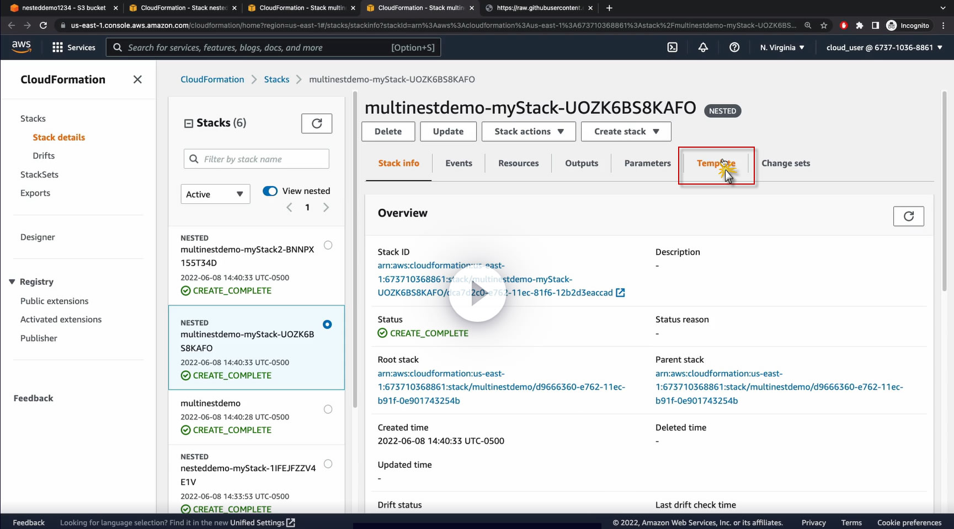Switch to the Resources tab
The width and height of the screenshot is (954, 529).
point(518,164)
